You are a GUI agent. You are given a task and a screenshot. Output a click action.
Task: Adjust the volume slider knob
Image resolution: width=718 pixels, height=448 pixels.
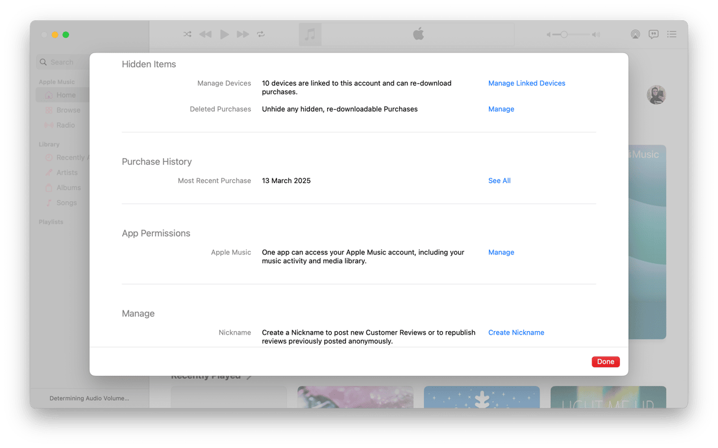point(564,35)
